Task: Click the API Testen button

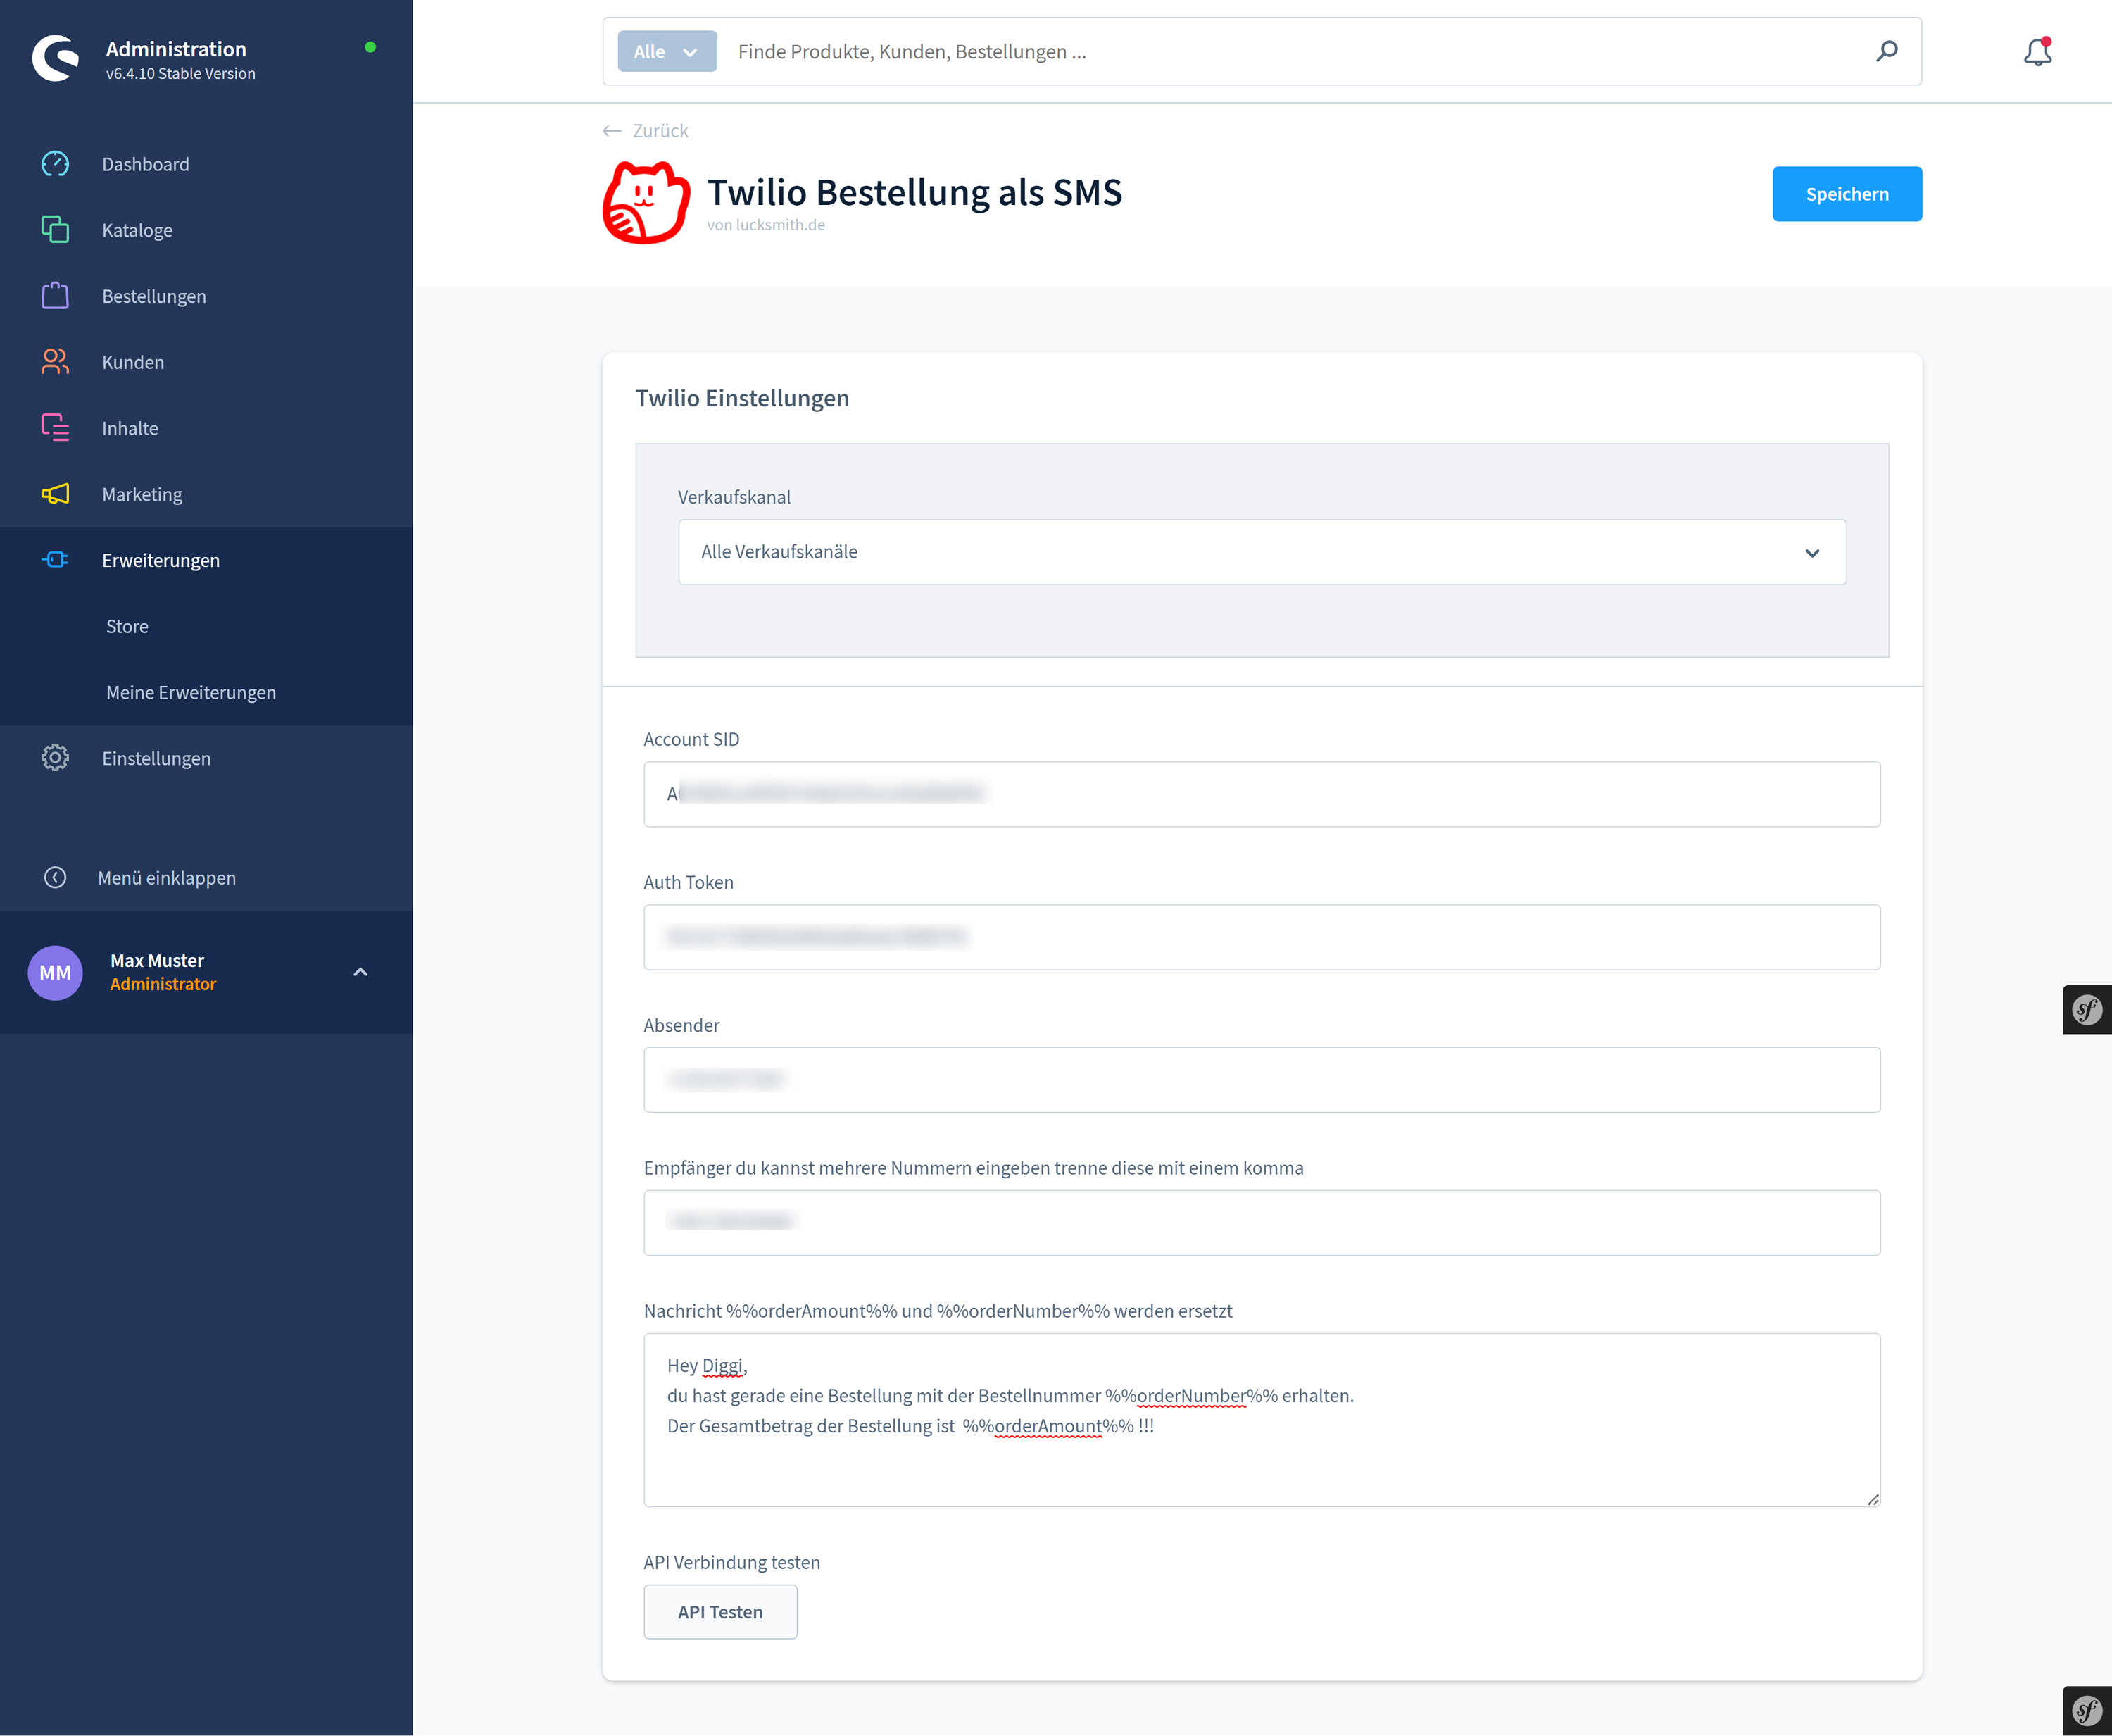Action: pos(721,1612)
